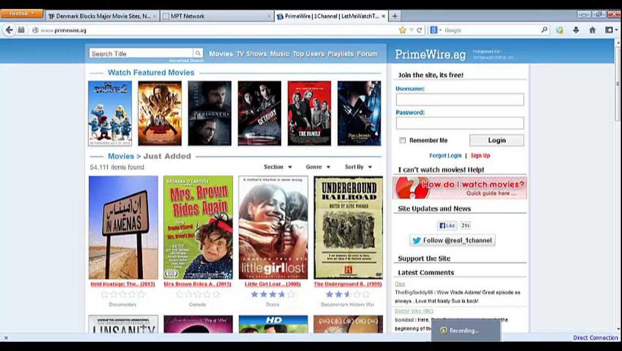Expand the Sort By dropdown
The width and height of the screenshot is (622, 351).
(358, 167)
